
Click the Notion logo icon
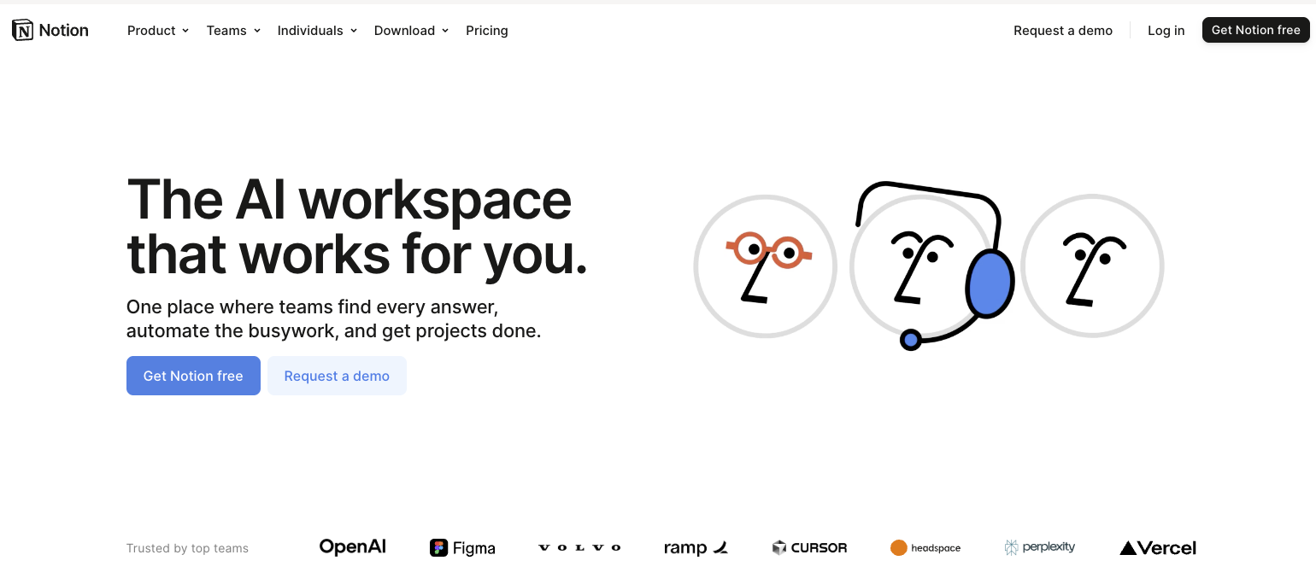22,30
